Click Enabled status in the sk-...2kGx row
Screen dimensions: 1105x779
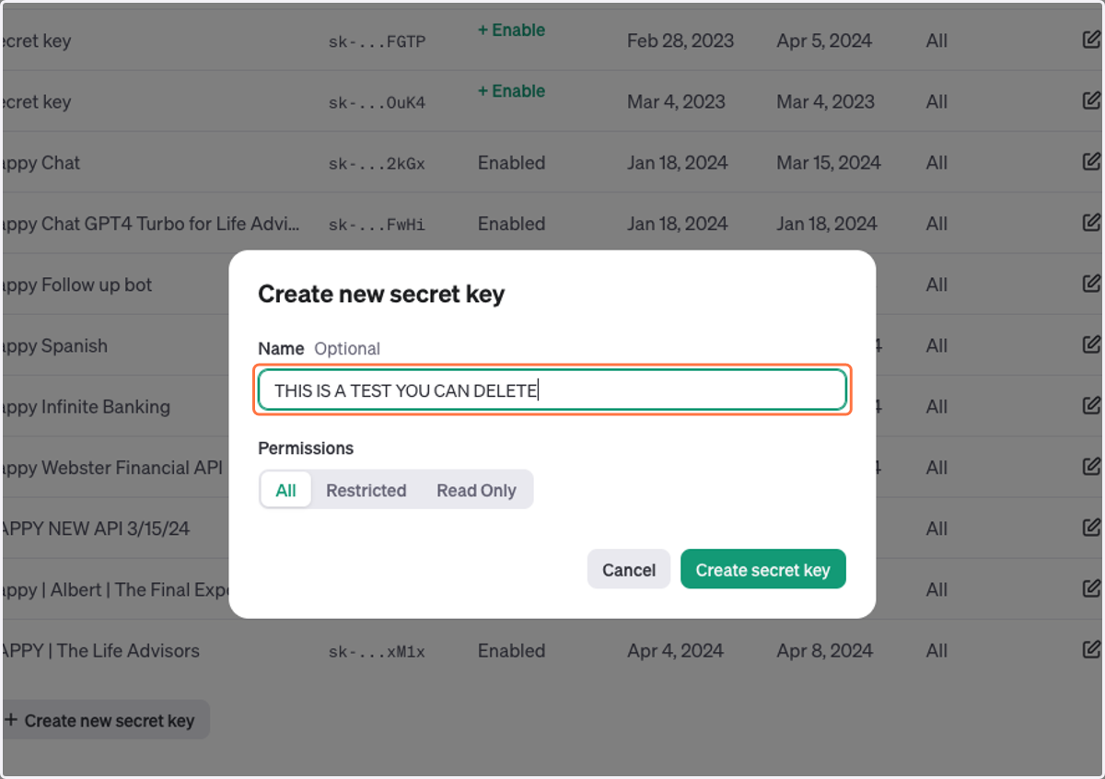click(x=511, y=163)
